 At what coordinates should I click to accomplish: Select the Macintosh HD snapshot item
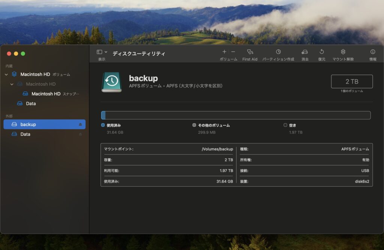pyautogui.click(x=46, y=94)
